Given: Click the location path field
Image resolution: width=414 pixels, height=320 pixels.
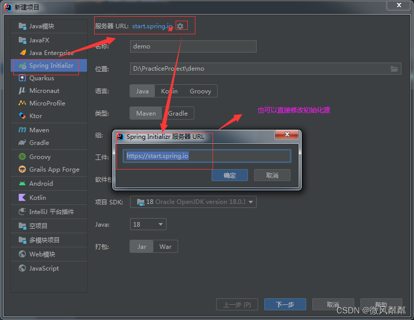Looking at the screenshot, I should [x=266, y=69].
